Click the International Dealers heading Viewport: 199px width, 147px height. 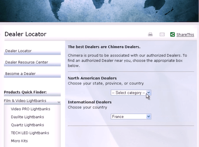(90, 102)
